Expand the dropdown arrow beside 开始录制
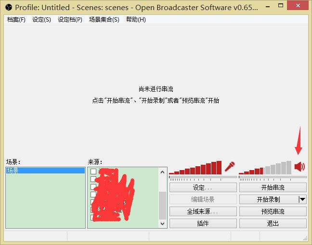312x245 pixels. [x=303, y=199]
